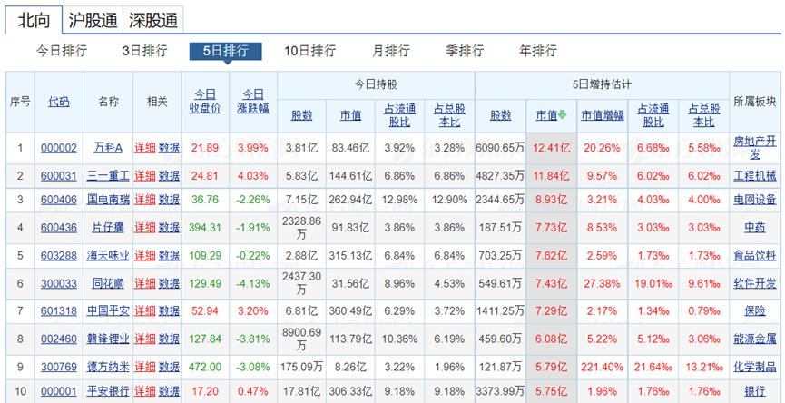Open 数据 link for 国电南瑞

[x=169, y=200]
